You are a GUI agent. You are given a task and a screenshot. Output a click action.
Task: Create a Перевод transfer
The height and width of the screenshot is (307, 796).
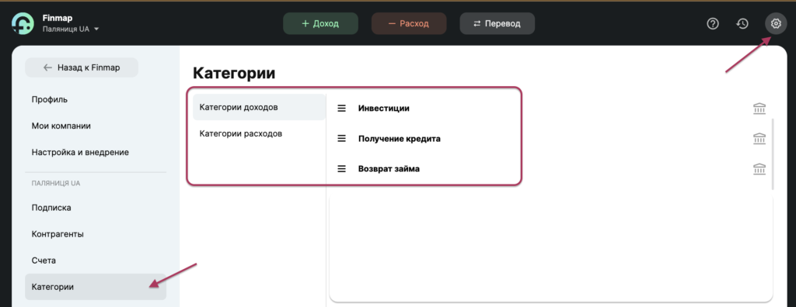(497, 23)
